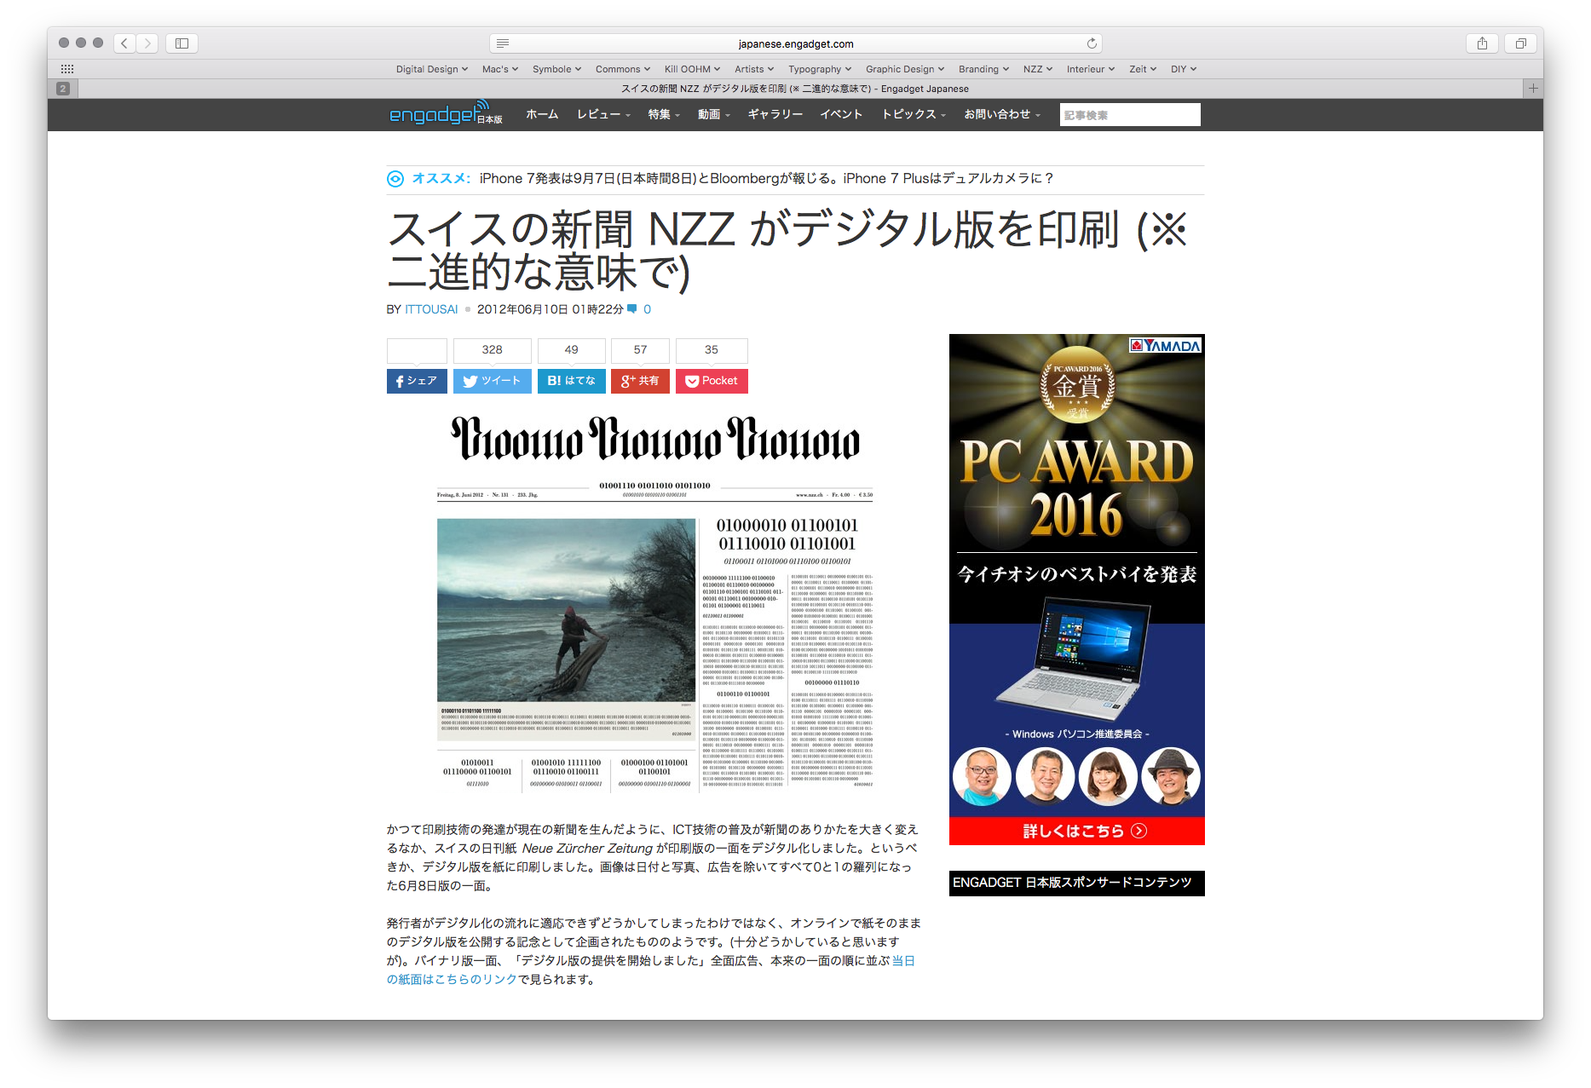Select the Engadget Japanese article tab
Image resolution: width=1591 pixels, height=1088 pixels.
(x=795, y=89)
